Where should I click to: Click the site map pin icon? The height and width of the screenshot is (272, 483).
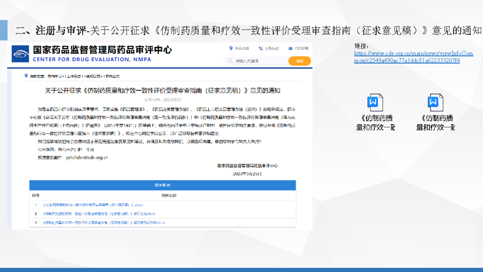click(x=231, y=48)
